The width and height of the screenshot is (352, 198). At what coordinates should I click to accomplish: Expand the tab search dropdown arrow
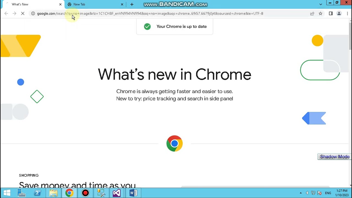tap(321, 4)
